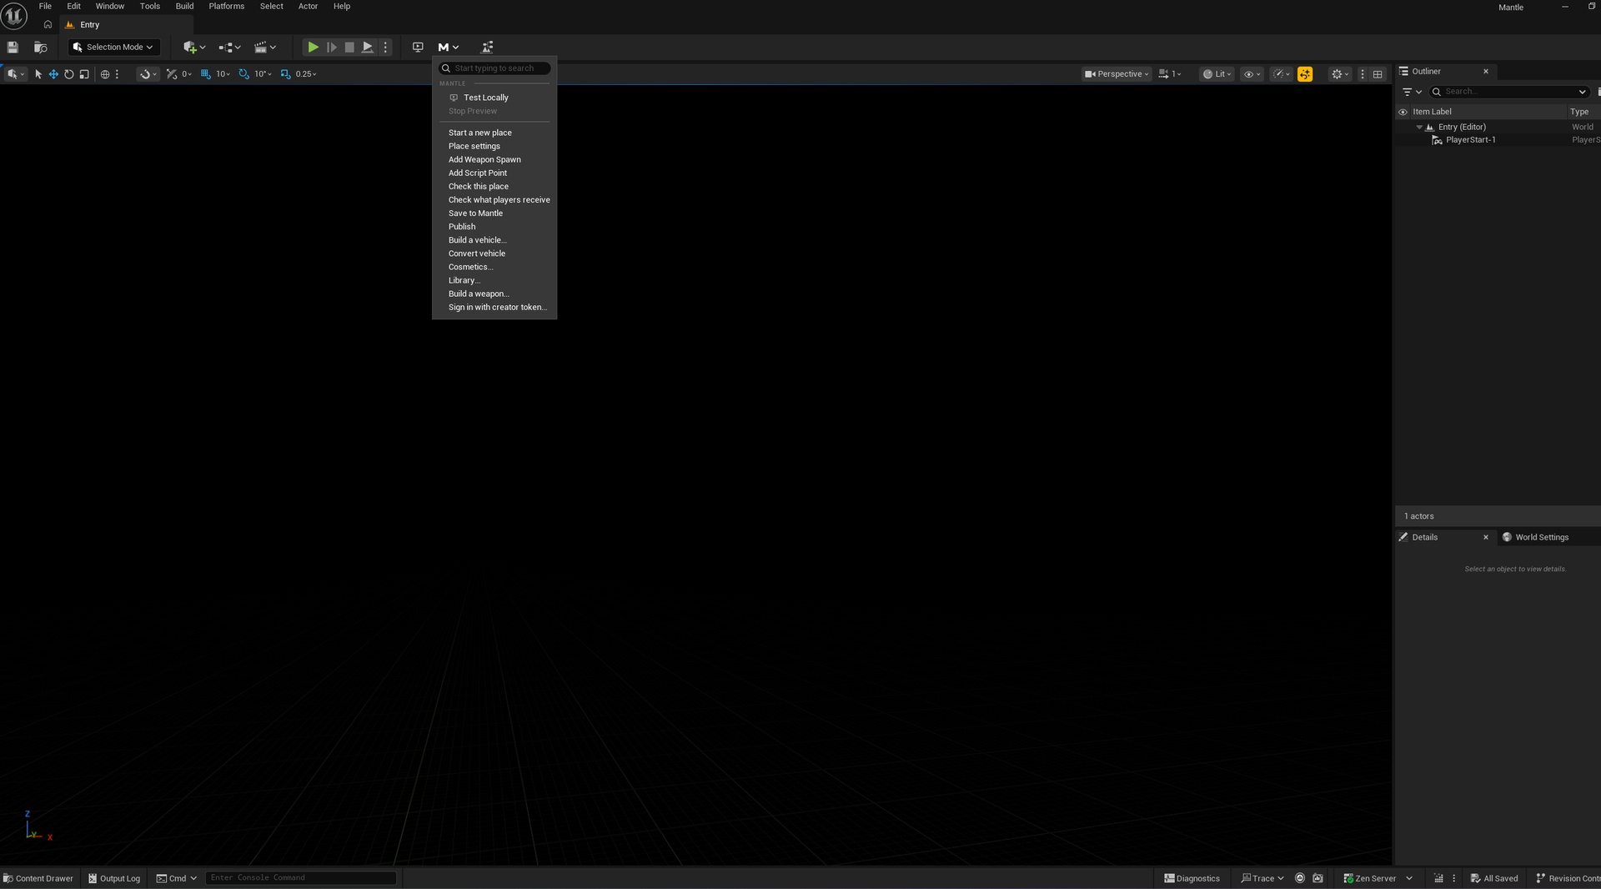Open the Perspective view dropdown

pos(1117,74)
